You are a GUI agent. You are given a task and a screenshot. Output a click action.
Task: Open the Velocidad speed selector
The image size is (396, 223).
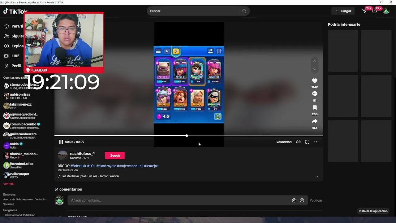click(x=284, y=142)
